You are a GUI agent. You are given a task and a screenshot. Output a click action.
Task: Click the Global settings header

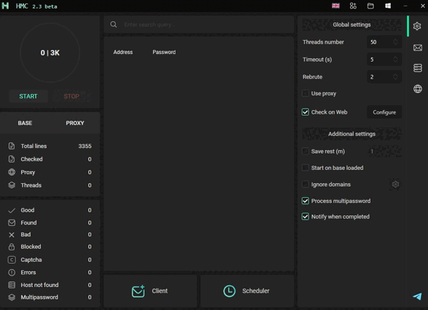[x=352, y=25]
